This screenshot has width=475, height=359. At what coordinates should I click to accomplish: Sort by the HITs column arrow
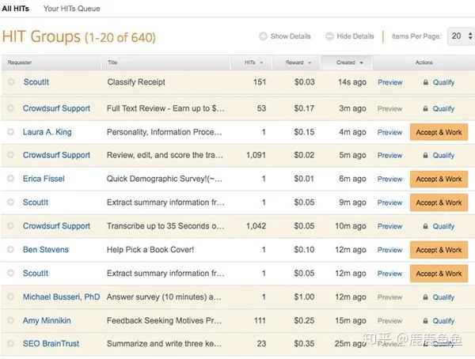(263, 62)
